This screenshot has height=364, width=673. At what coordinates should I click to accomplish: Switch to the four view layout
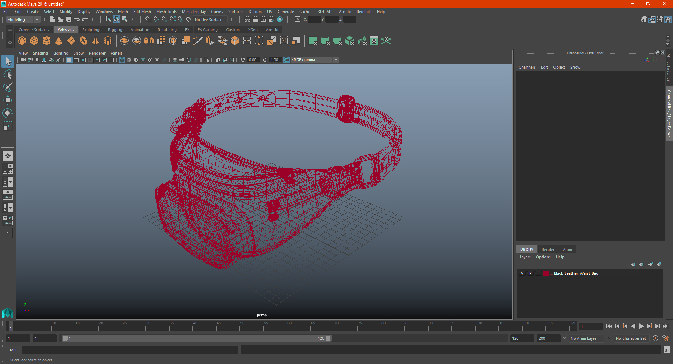(8, 169)
